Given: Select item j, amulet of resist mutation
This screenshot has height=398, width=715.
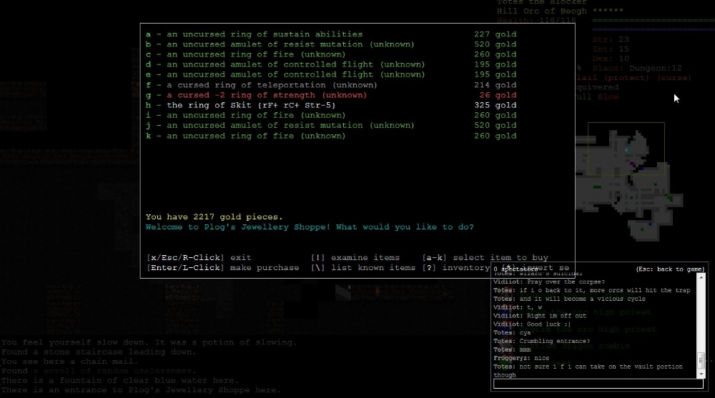Looking at the screenshot, I should click(331, 125).
